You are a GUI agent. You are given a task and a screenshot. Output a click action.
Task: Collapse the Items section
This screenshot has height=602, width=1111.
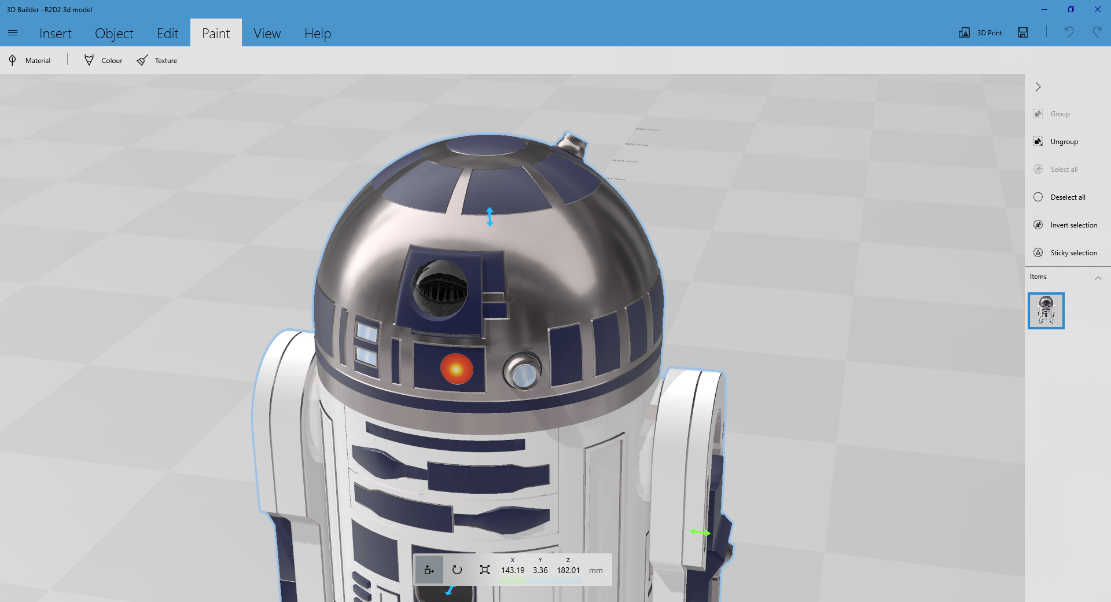pyautogui.click(x=1098, y=278)
